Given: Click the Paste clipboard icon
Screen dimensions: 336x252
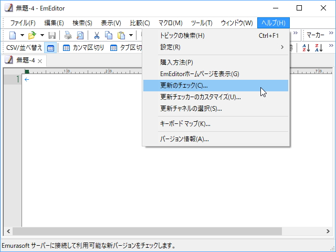Looking at the screenshot, I should click(x=121, y=35).
